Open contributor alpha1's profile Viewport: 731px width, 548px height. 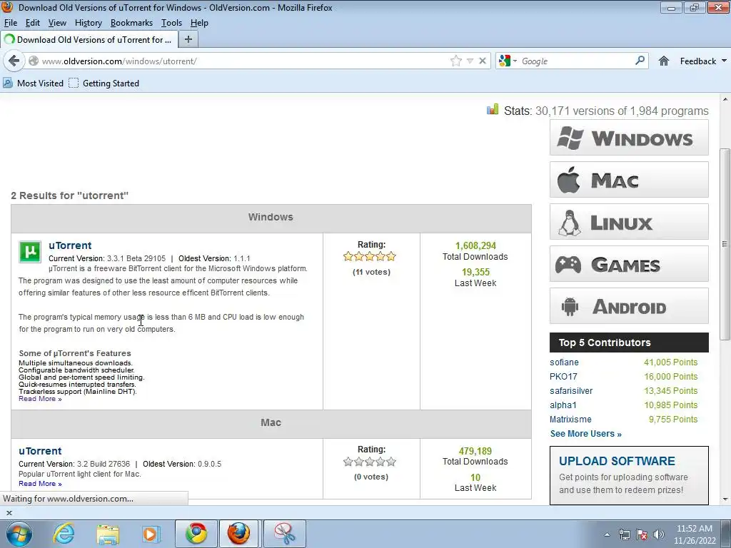[563, 405]
